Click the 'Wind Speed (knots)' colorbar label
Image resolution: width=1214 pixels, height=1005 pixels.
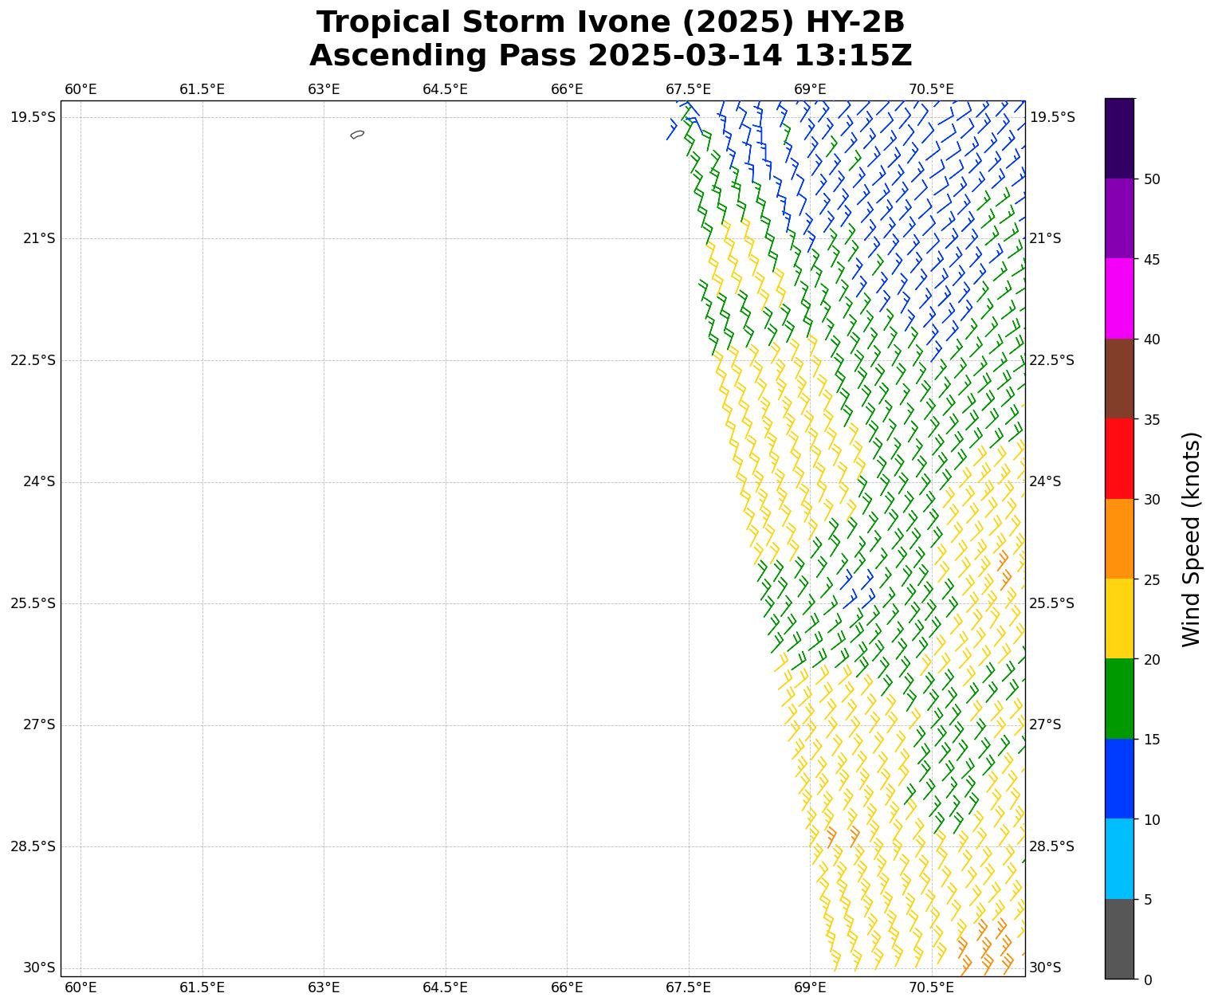coord(1191,540)
